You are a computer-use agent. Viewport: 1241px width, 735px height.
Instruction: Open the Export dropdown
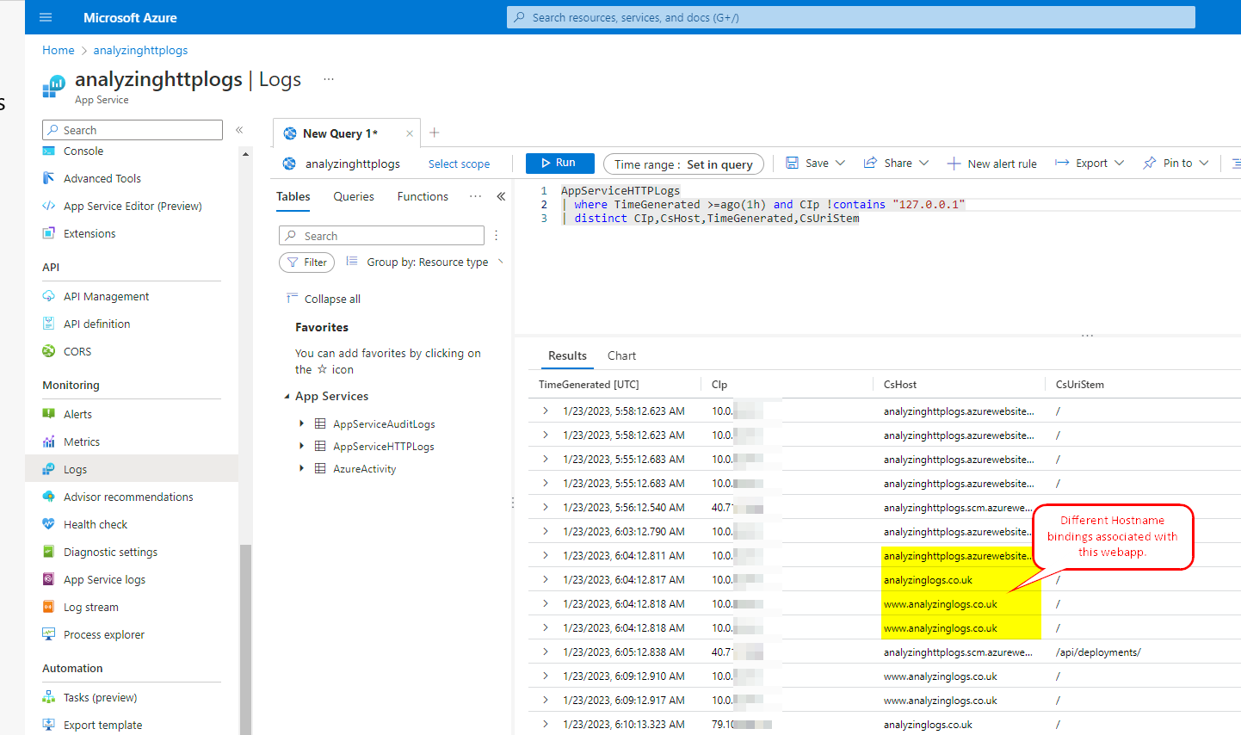coord(1090,163)
